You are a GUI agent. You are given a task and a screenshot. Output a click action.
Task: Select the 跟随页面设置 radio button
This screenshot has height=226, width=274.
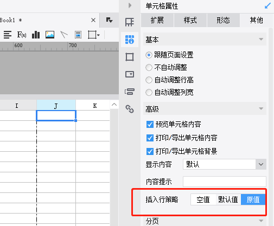pos(149,55)
